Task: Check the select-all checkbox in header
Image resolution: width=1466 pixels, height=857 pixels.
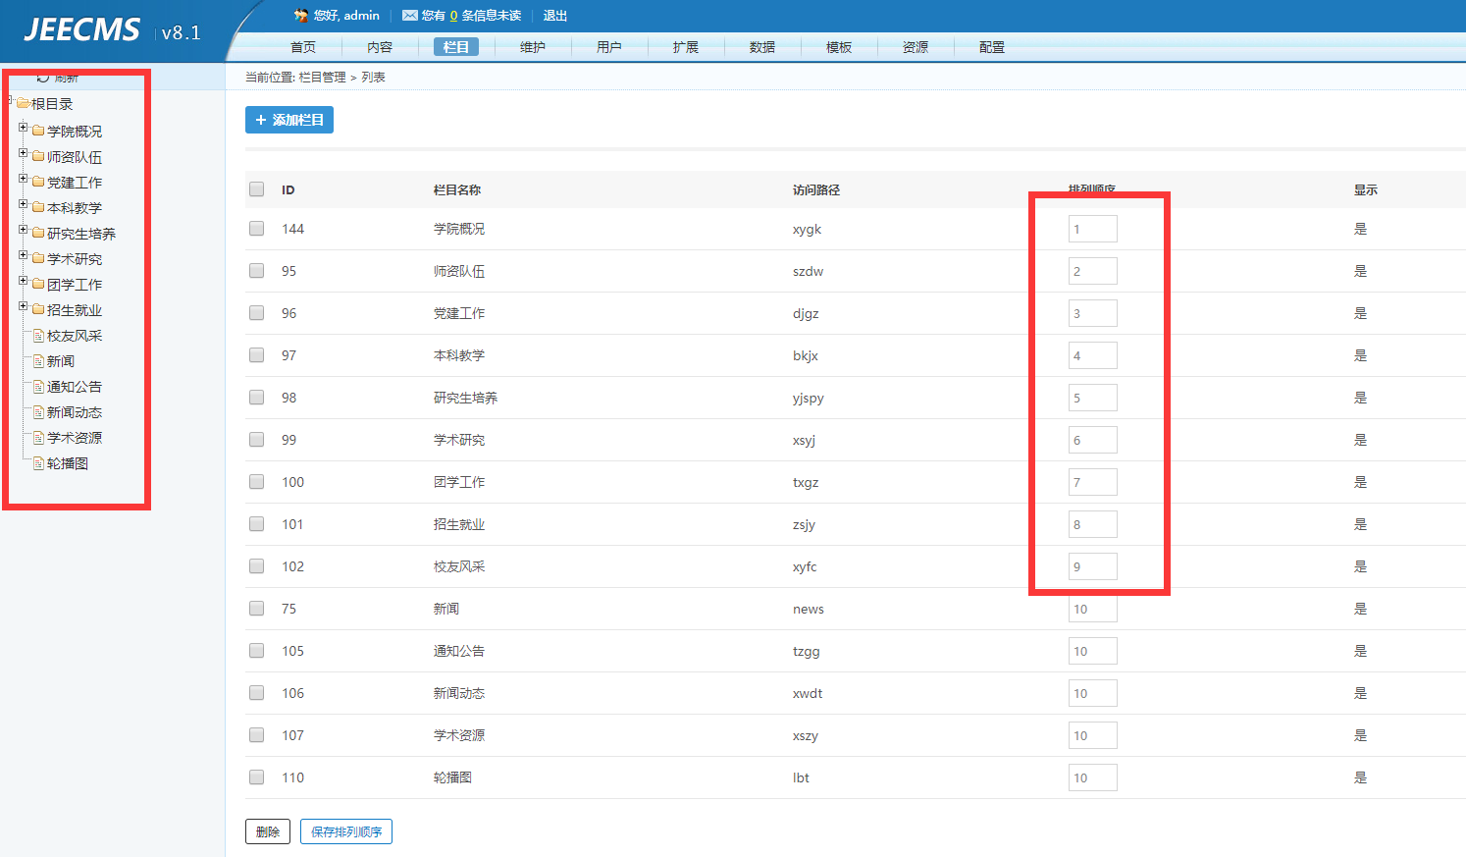Action: 256,188
